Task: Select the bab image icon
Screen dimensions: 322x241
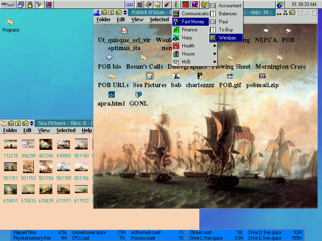Action: tap(176, 76)
